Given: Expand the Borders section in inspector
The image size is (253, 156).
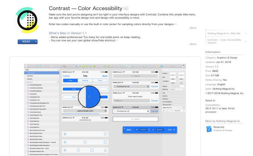Looking at the screenshot, I should click(174, 96).
